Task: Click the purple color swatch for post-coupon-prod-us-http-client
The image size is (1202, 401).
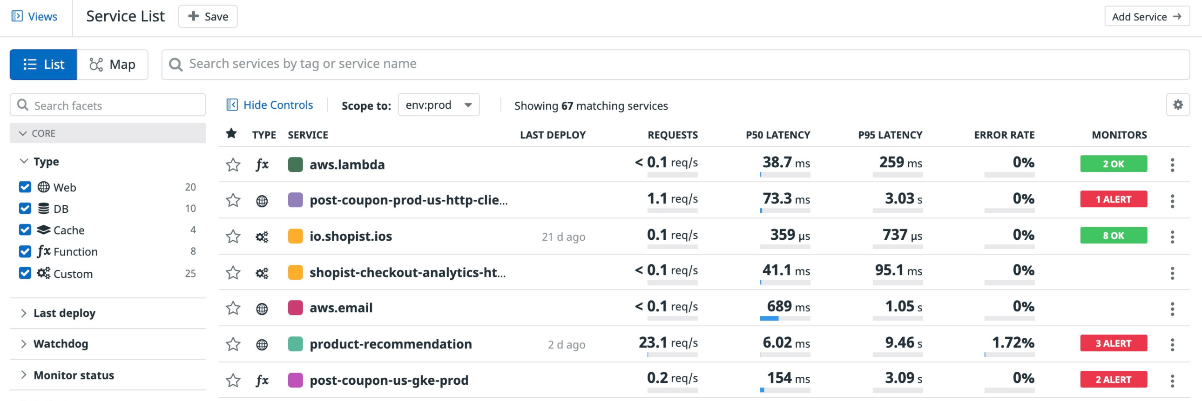Action: point(295,200)
